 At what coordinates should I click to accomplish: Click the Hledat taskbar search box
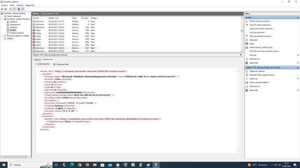click(x=30, y=165)
